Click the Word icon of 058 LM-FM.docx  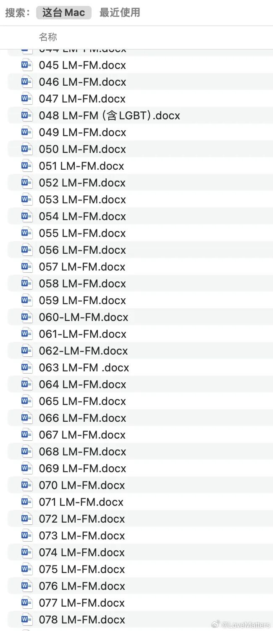pos(27,284)
